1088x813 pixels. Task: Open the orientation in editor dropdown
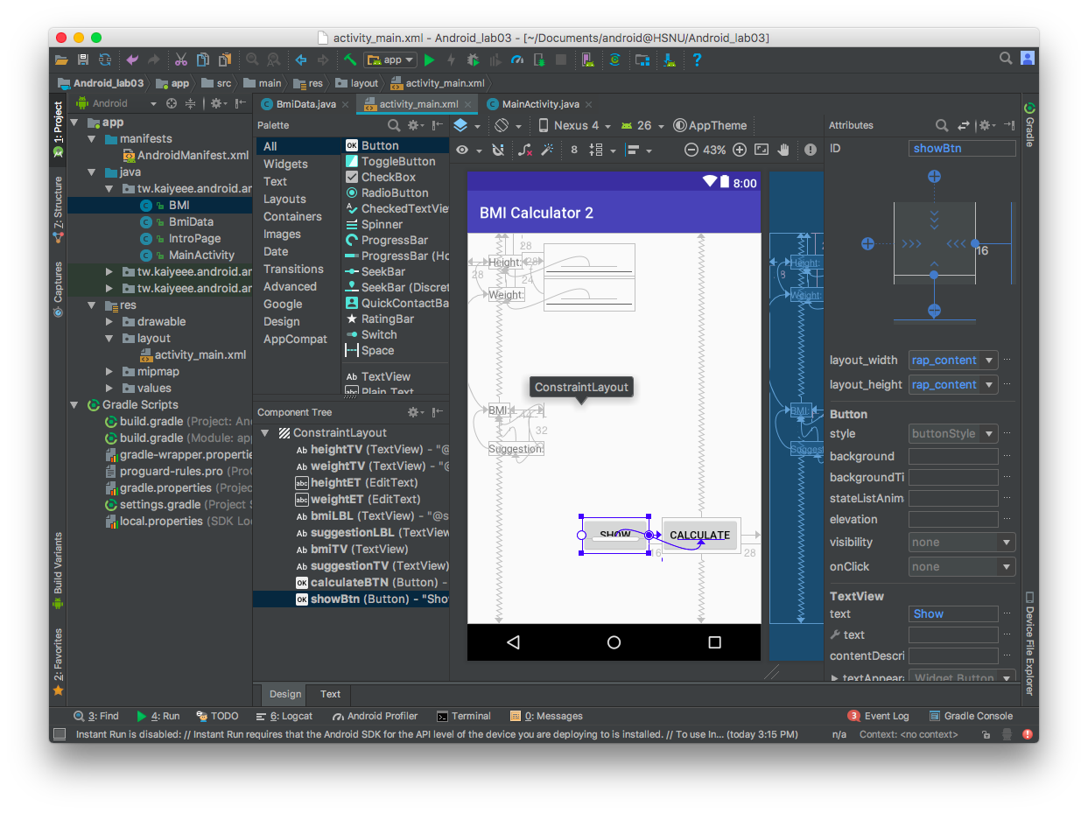(x=507, y=125)
